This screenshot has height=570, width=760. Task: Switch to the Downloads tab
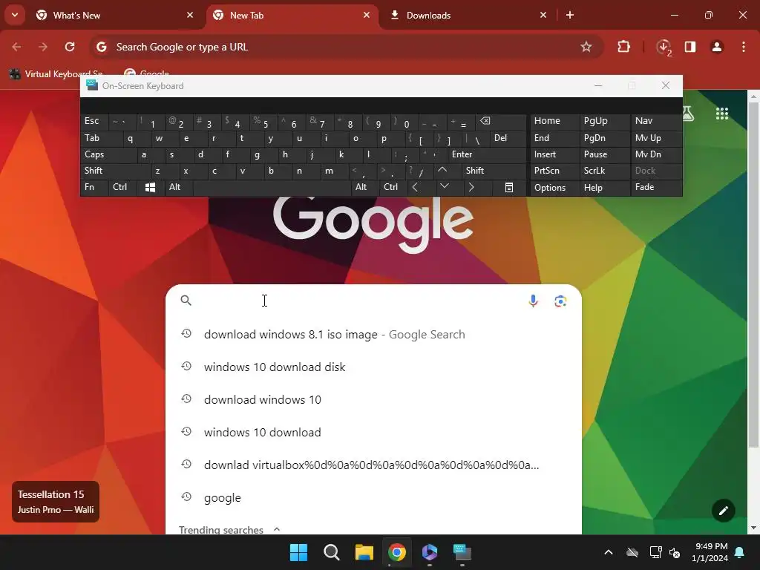coord(468,15)
